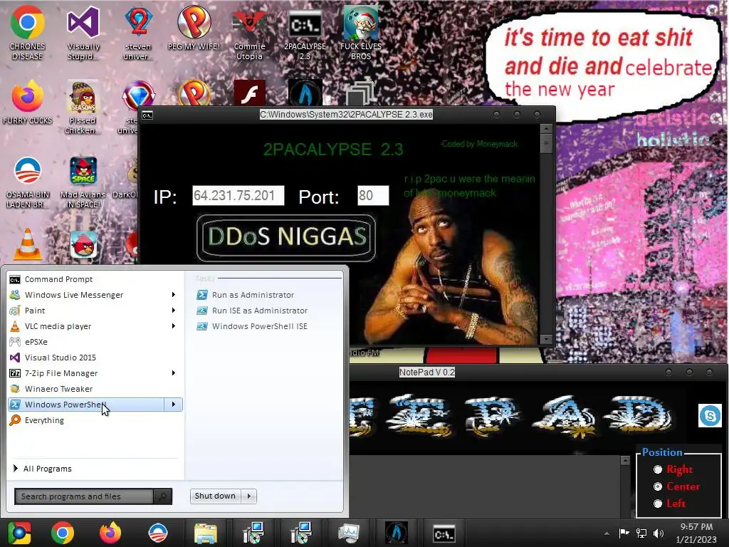This screenshot has width=729, height=547.
Task: Open the Shut down options arrow
Action: [249, 496]
